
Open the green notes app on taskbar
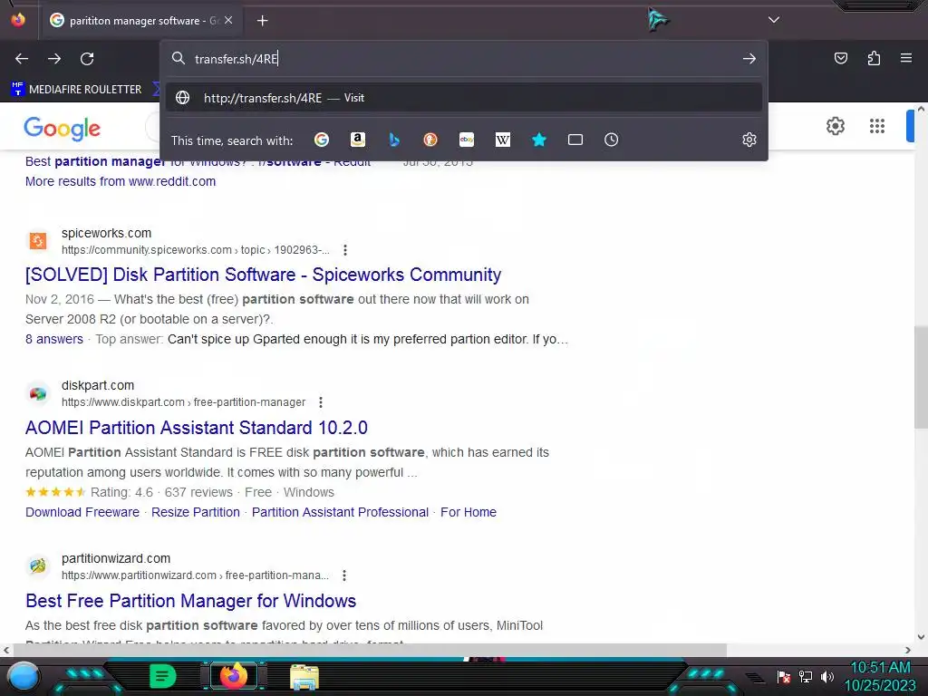coord(162,676)
